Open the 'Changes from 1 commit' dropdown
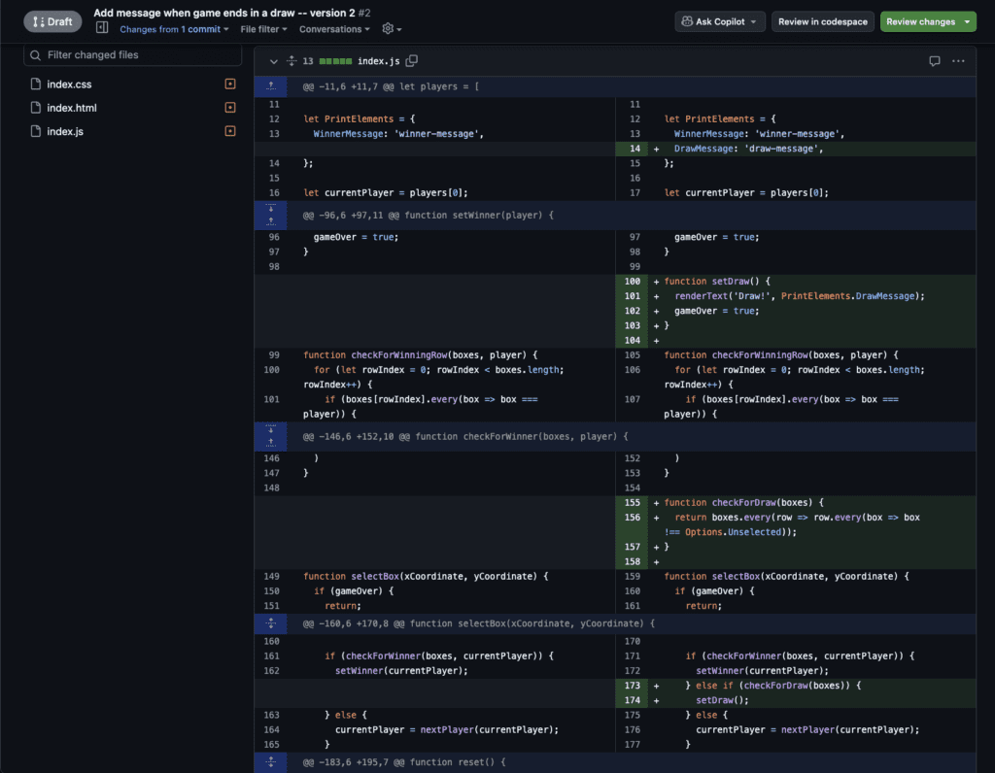Viewport: 995px width, 773px height. pyautogui.click(x=174, y=29)
